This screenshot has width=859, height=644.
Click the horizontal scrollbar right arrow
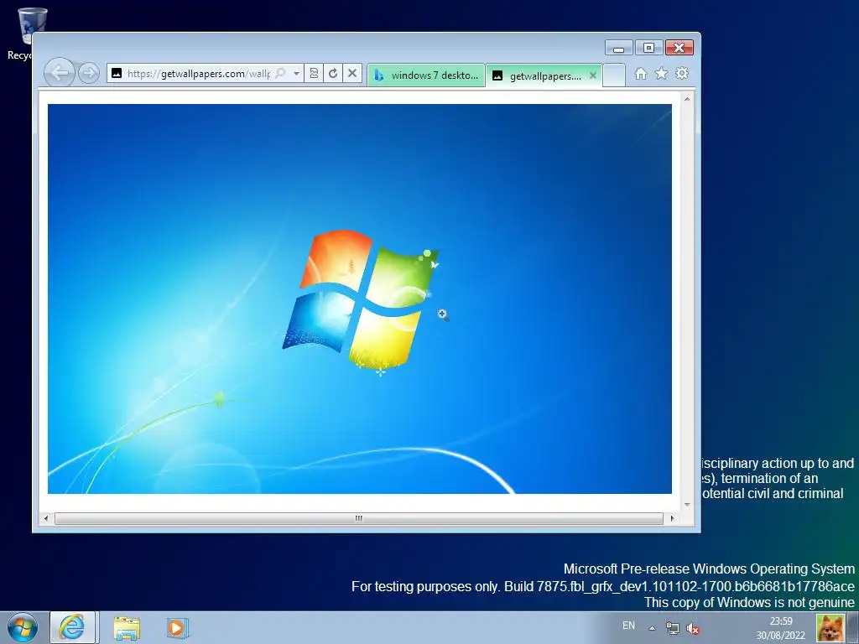(672, 518)
